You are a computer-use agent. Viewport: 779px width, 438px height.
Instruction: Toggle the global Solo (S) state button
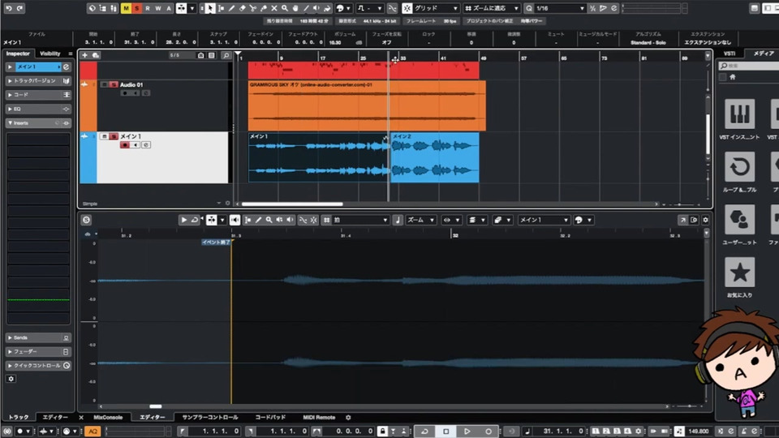pos(136,8)
